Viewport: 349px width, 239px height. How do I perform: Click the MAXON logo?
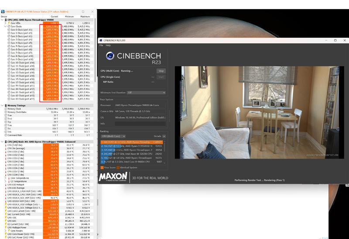tap(113, 177)
